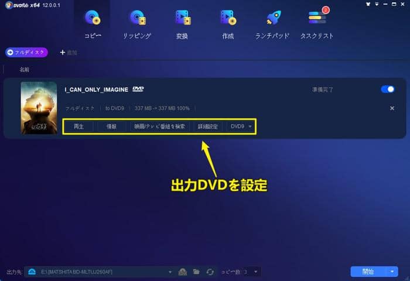Switch to the リッピング tab
Viewport: 410px width, 281px height.
(138, 23)
